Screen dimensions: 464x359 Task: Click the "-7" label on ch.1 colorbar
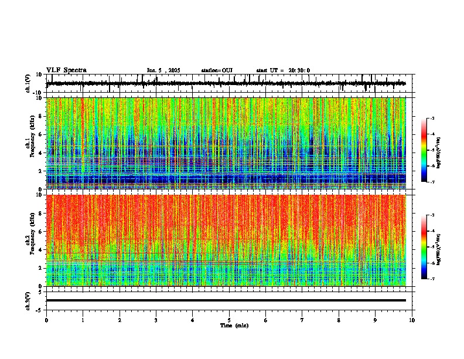pos(432,182)
